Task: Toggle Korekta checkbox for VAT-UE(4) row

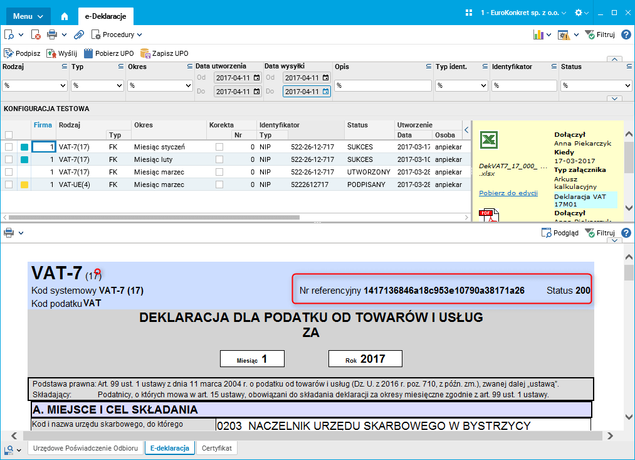Action: pyautogui.click(x=219, y=185)
